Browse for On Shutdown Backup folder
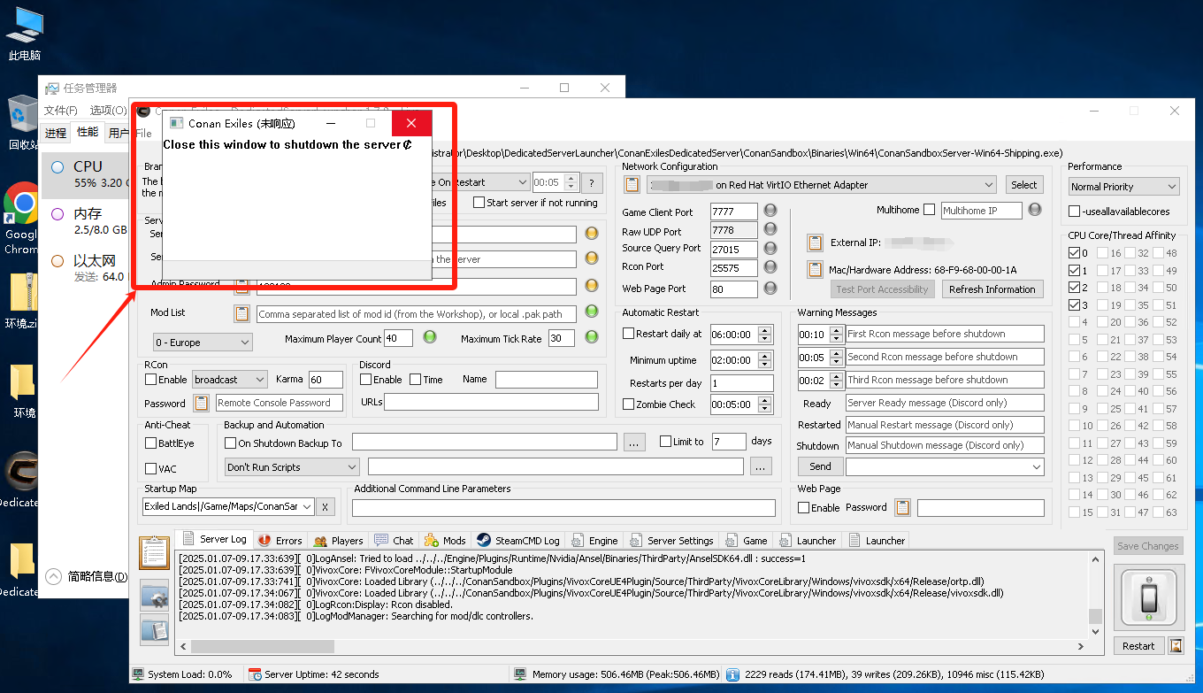 coord(634,443)
